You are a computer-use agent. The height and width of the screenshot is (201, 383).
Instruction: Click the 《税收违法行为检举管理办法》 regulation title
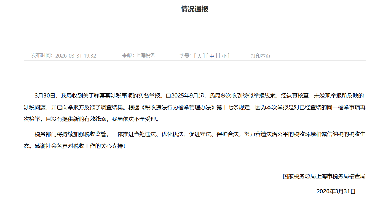pyautogui.click(x=177, y=108)
